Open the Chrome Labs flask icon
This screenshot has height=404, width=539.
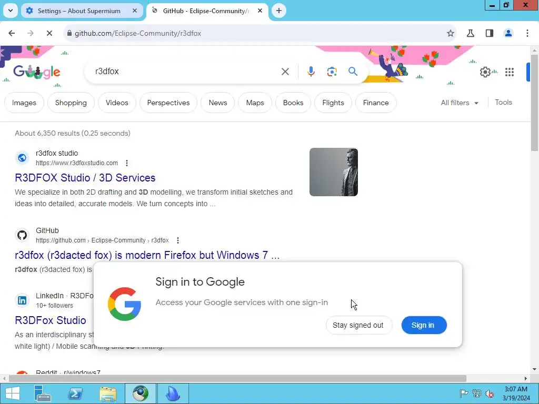pyautogui.click(x=471, y=33)
